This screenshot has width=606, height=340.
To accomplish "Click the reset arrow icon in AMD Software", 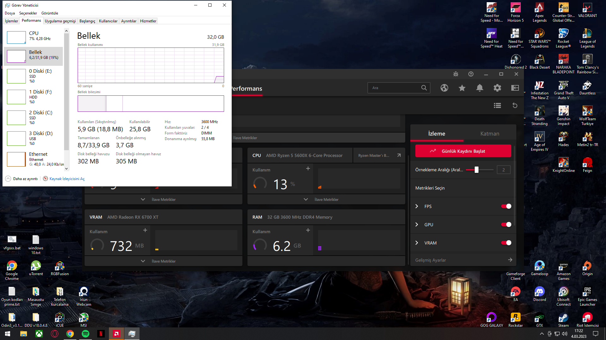I will coord(515,105).
